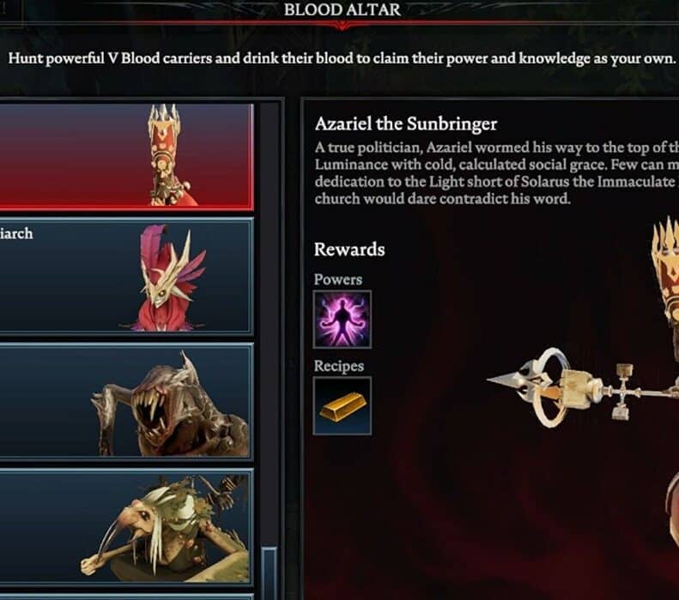Image resolution: width=679 pixels, height=600 pixels.
Task: Click the open-jawed monster portrait
Action: 170,405
